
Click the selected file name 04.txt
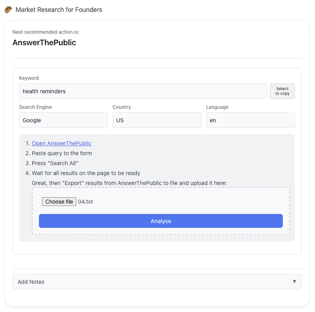point(85,202)
